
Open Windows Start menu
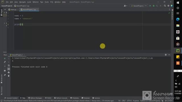178,3
